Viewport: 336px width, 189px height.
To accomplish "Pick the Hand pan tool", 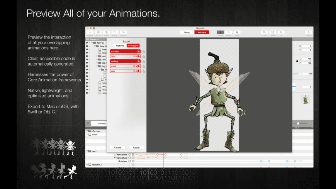I will pyautogui.click(x=237, y=32).
